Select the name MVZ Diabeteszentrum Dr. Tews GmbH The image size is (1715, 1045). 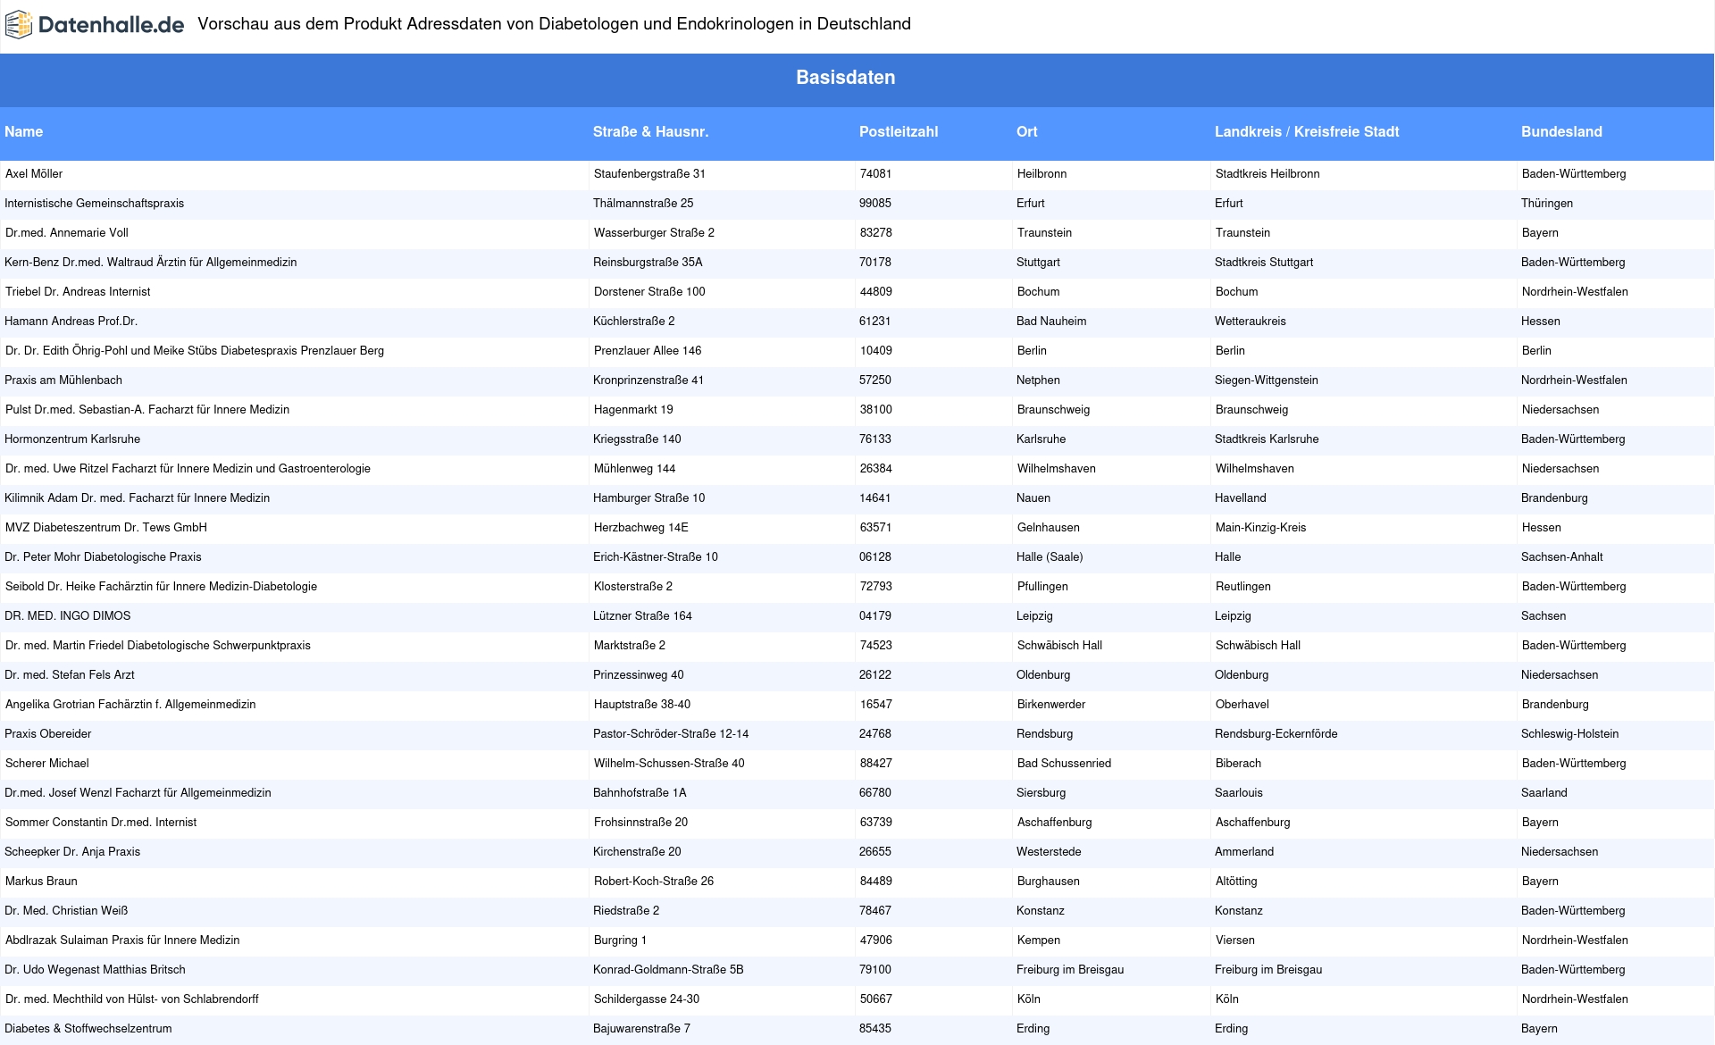pyautogui.click(x=106, y=528)
